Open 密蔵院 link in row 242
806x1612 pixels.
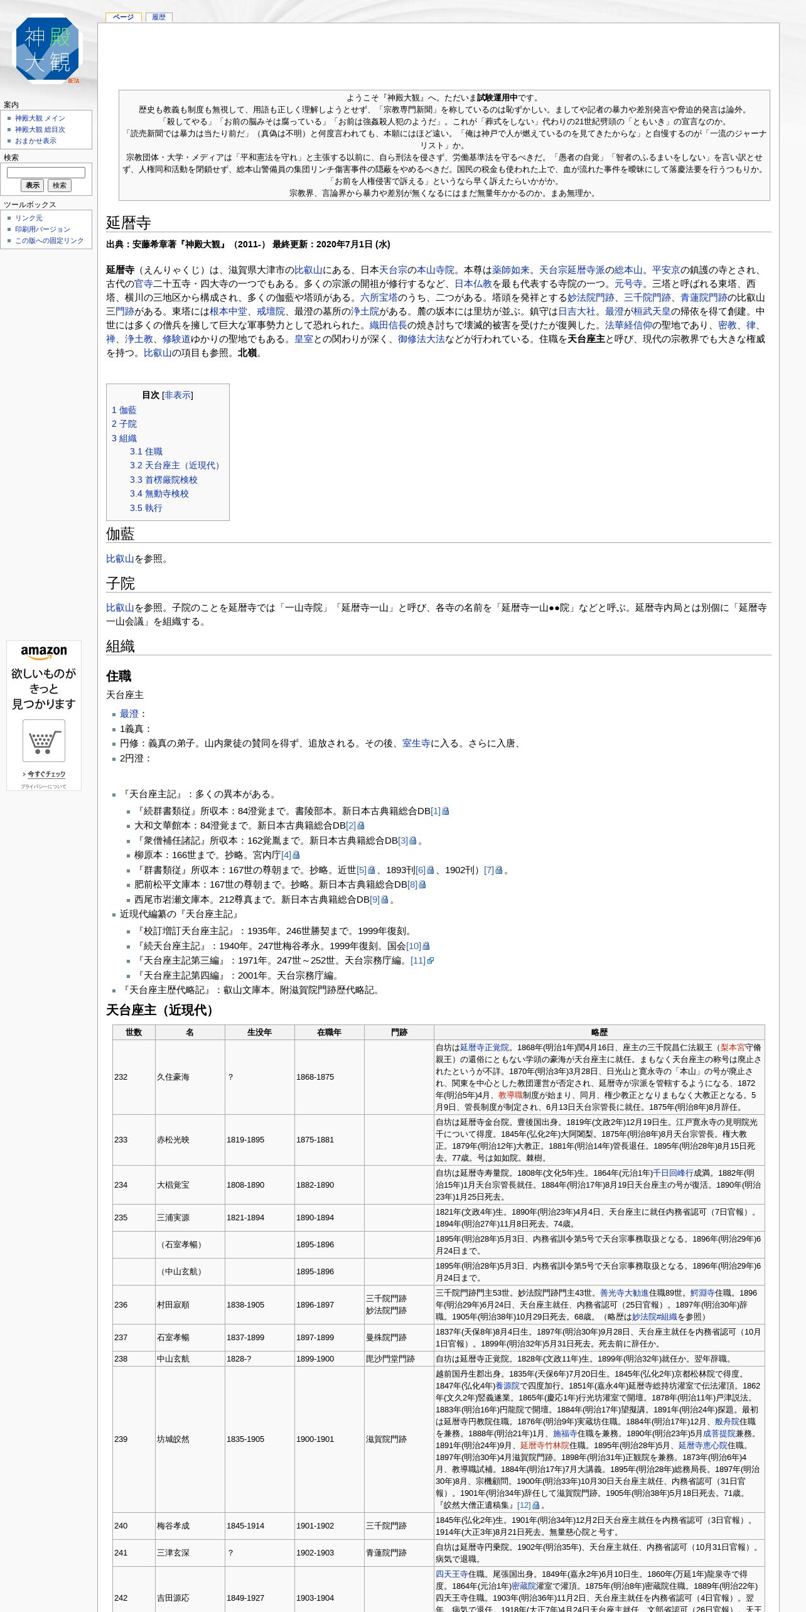pyautogui.click(x=524, y=1586)
